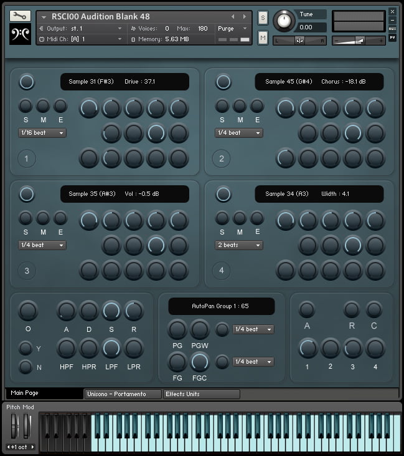Click the FG knob

pyautogui.click(x=177, y=362)
